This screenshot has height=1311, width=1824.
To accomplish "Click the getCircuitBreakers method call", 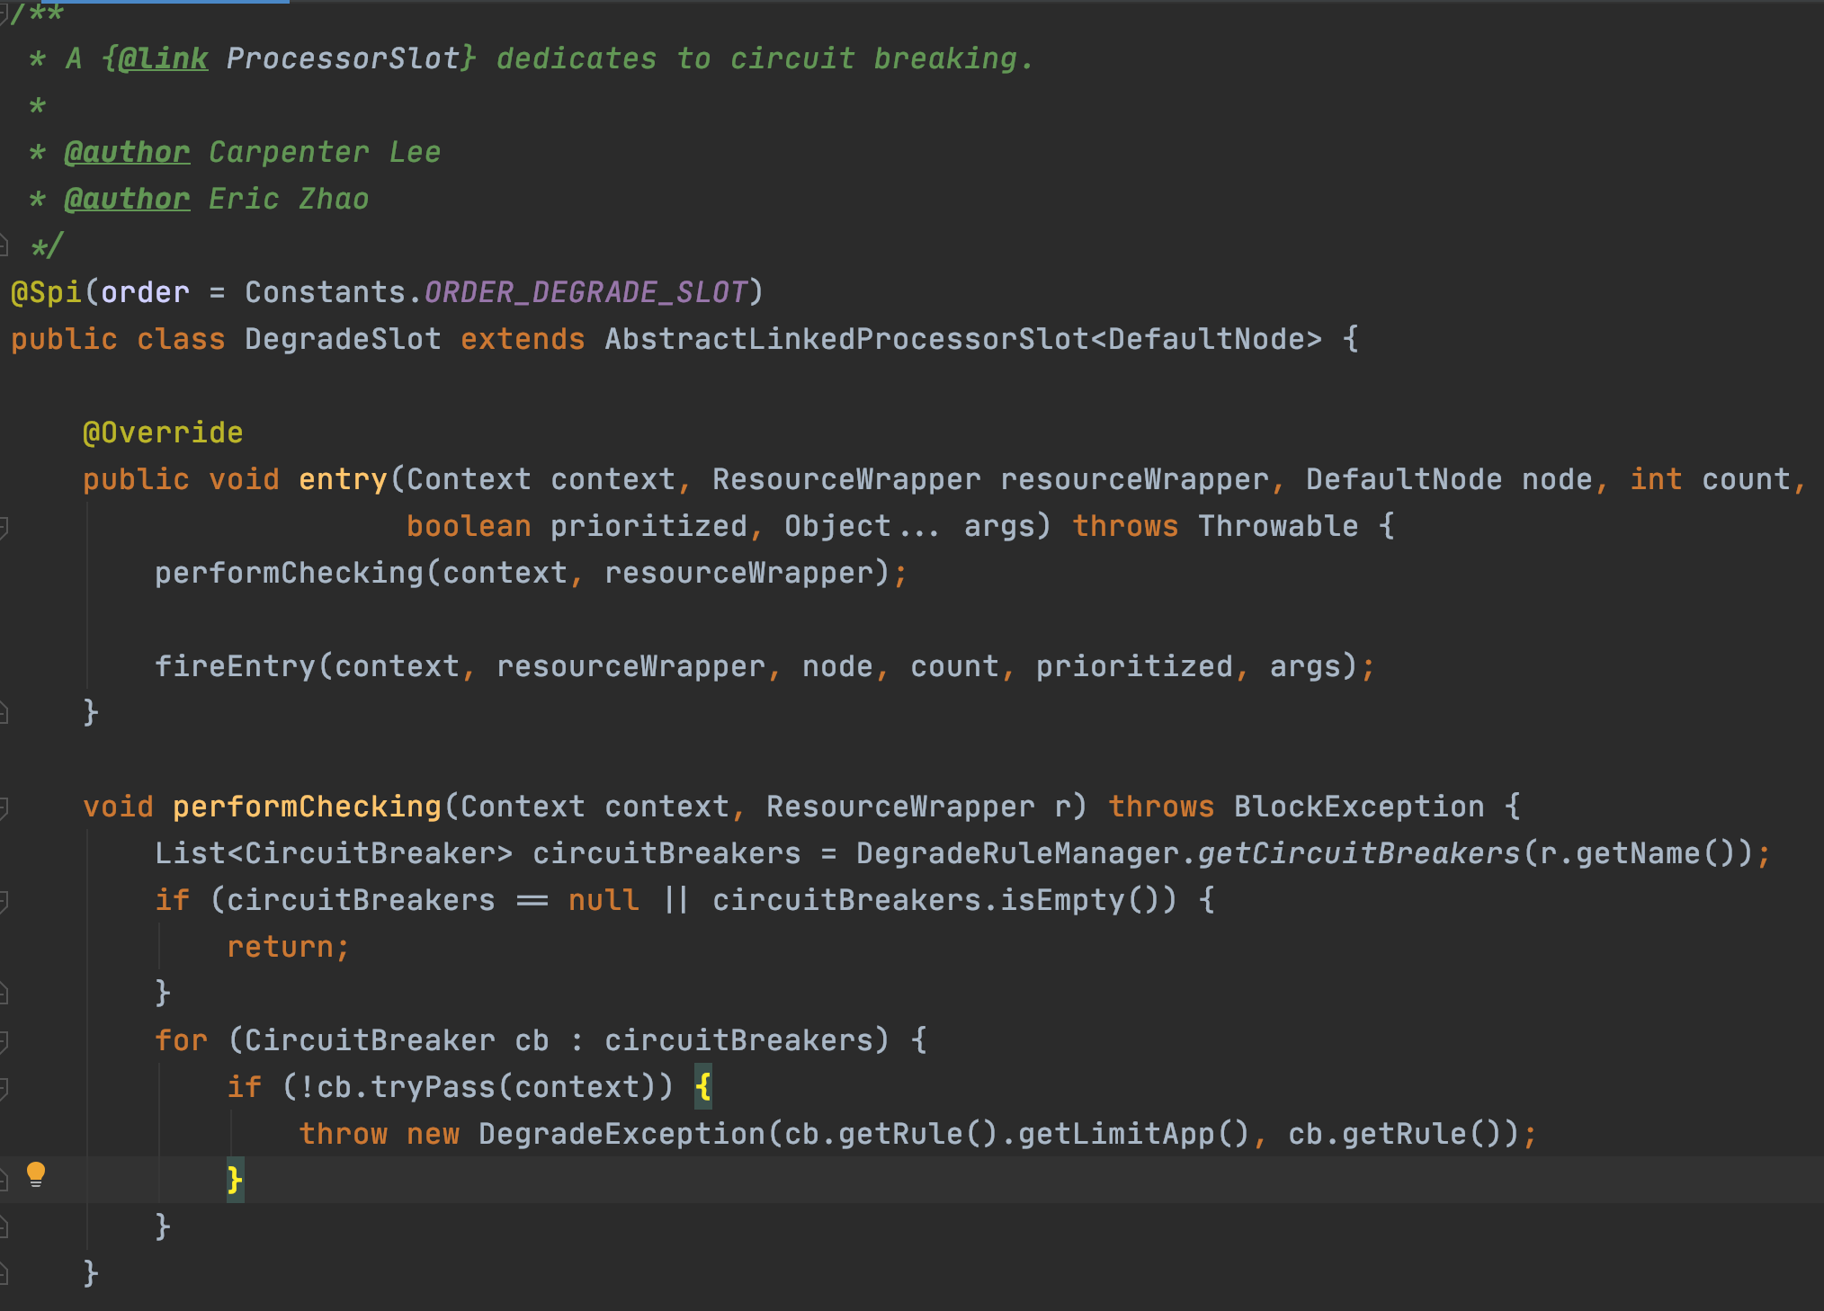I will coord(1358,854).
